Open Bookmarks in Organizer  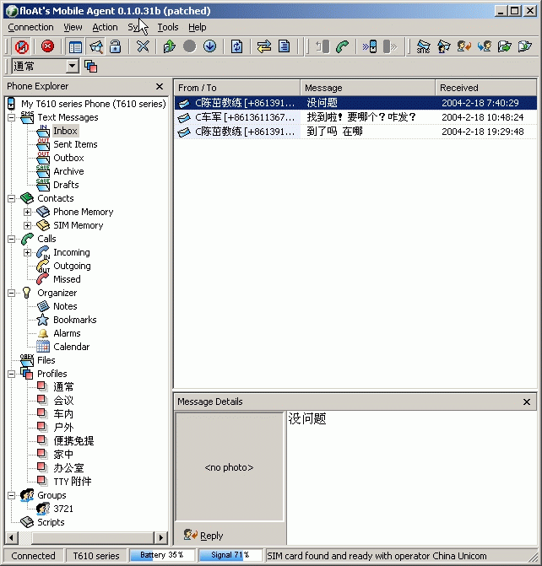(x=75, y=320)
